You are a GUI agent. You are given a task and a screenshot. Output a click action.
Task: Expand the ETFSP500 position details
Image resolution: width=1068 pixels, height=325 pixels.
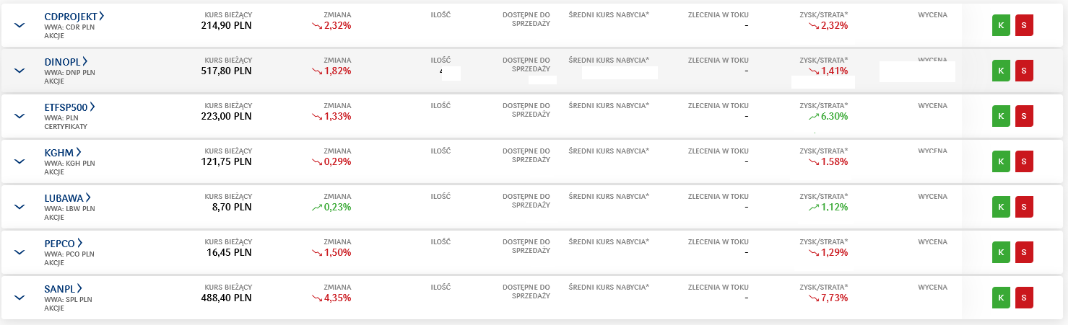[19, 116]
